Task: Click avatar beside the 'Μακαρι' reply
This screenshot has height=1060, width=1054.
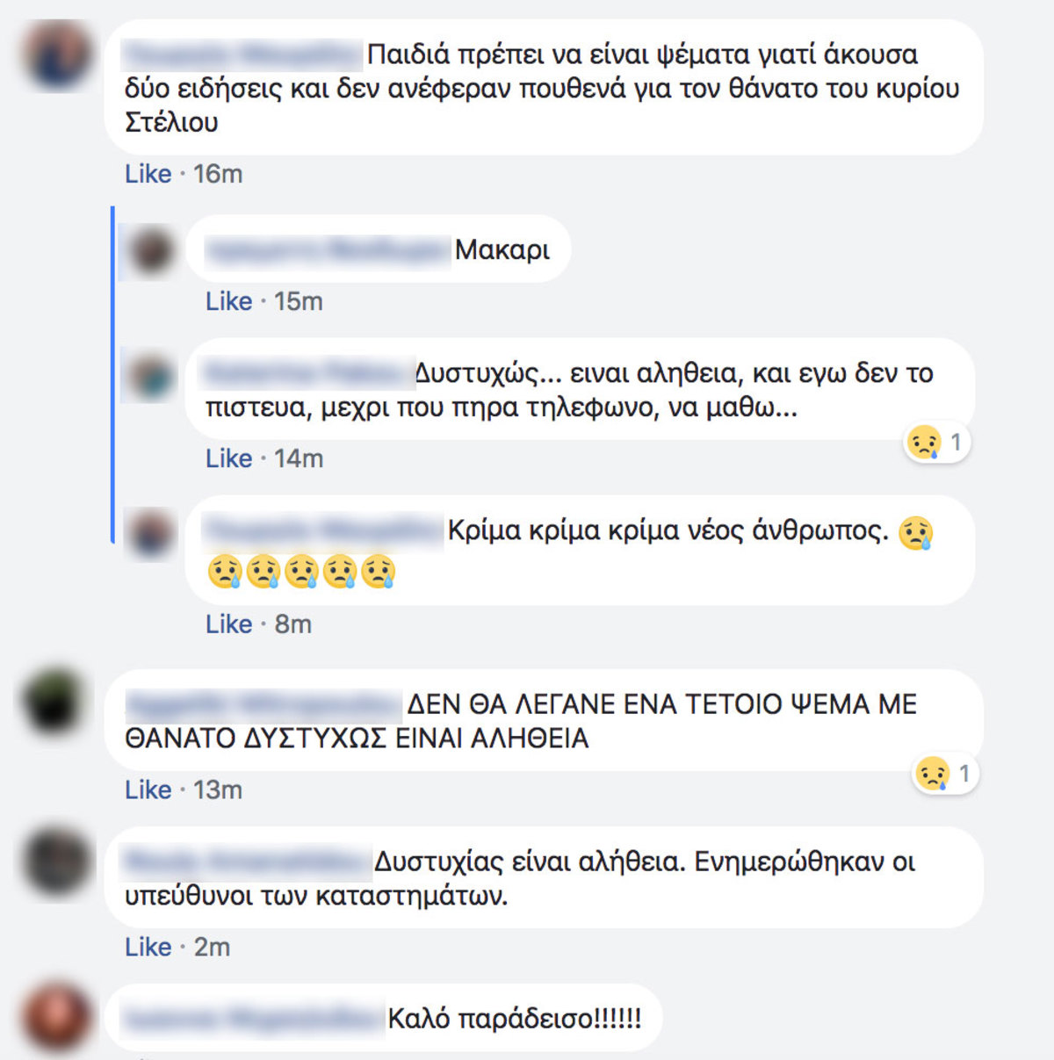Action: 153,250
